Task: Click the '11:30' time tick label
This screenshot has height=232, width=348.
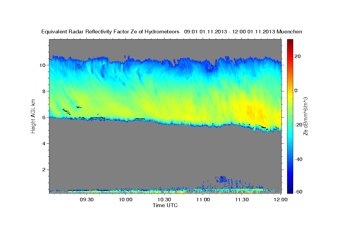Action: click(242, 200)
